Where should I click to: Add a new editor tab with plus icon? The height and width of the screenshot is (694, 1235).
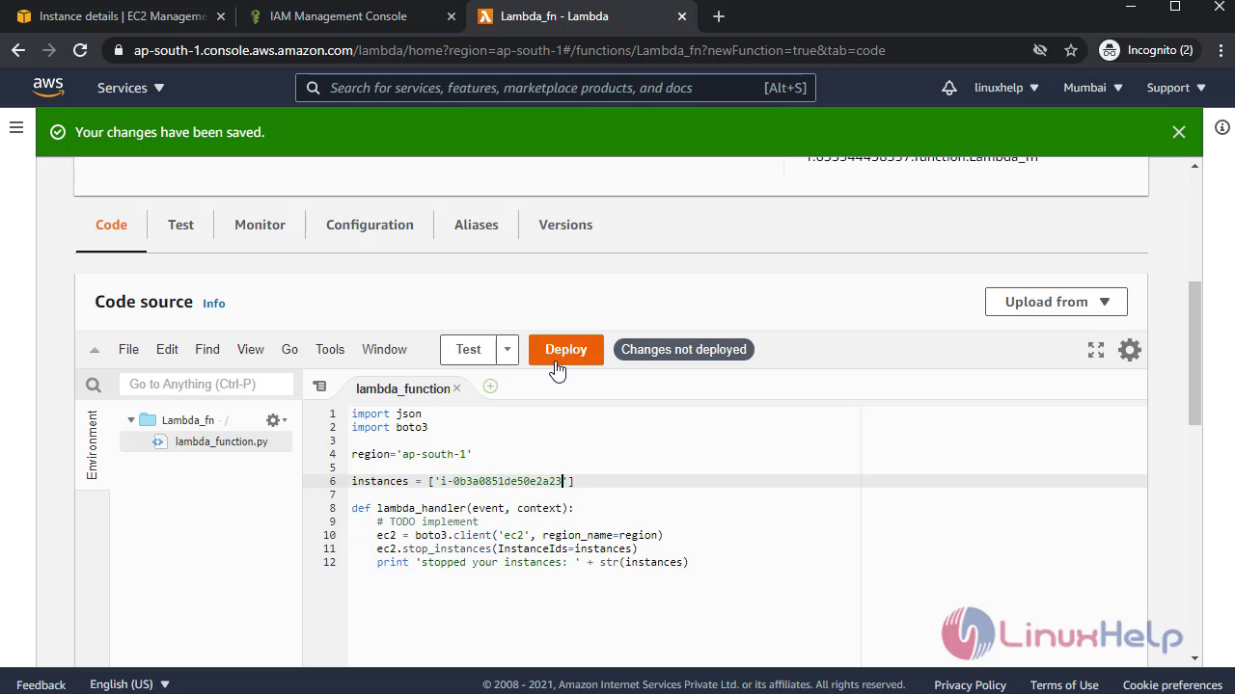tap(490, 387)
